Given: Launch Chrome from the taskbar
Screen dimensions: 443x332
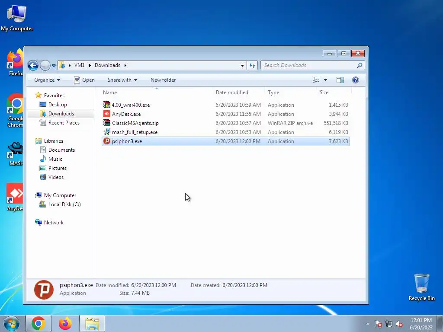Looking at the screenshot, I should 39,323.
